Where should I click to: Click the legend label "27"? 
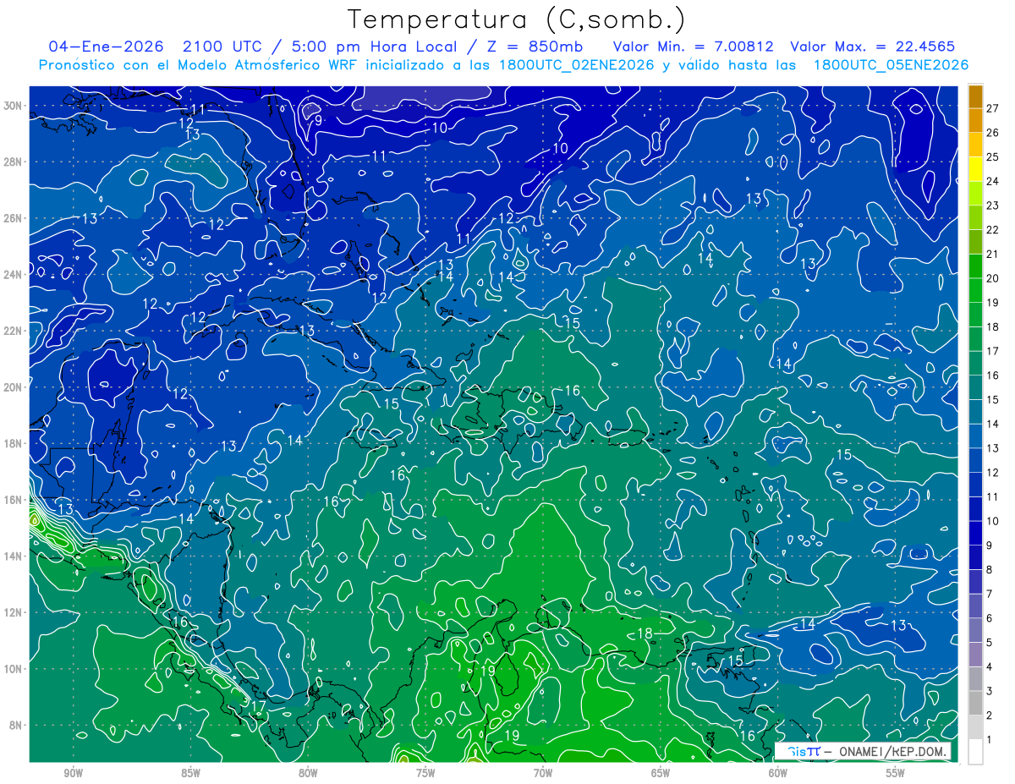(x=993, y=107)
